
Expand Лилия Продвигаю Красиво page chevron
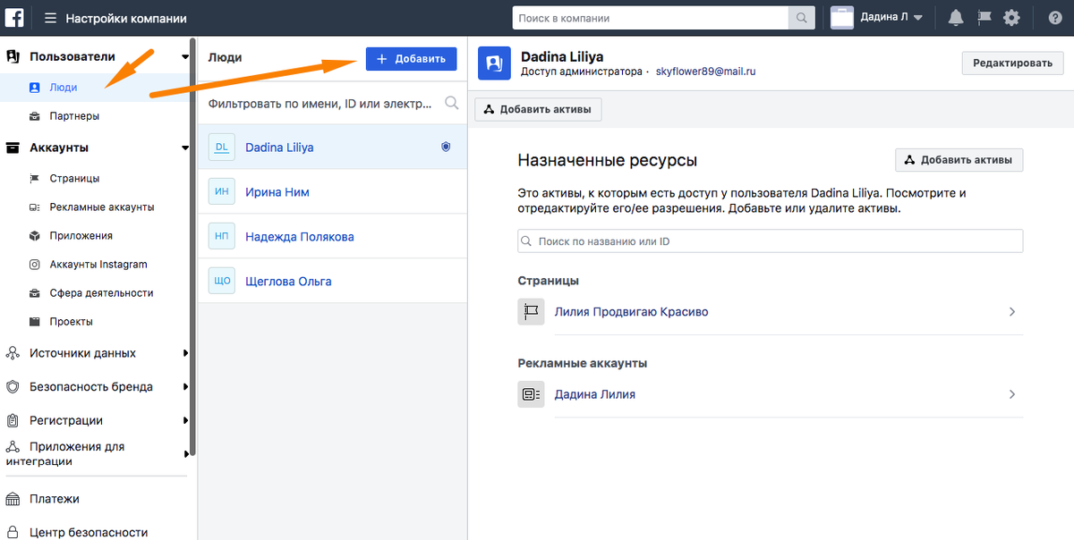click(x=1012, y=312)
